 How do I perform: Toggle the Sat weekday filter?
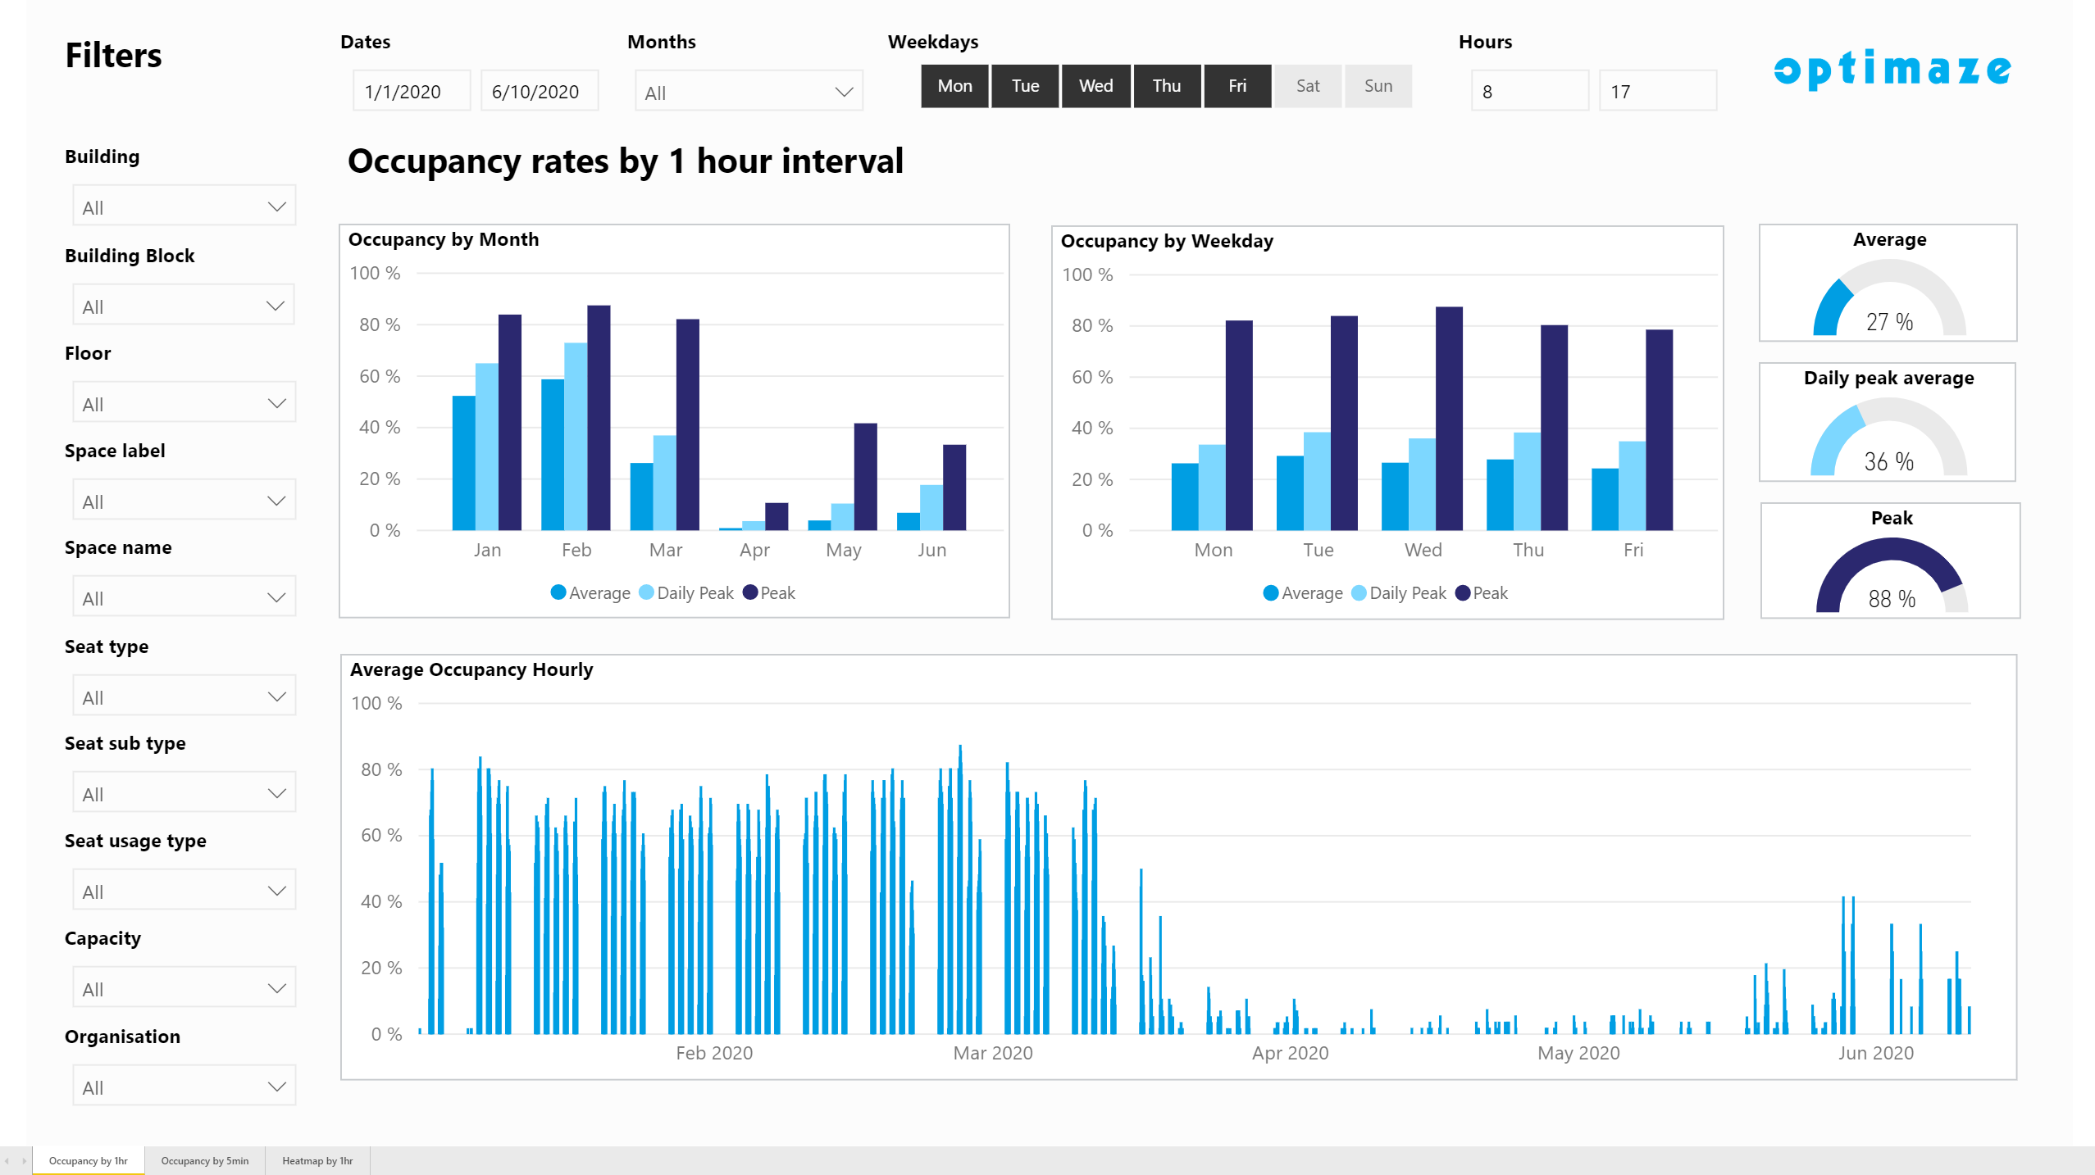point(1307,86)
